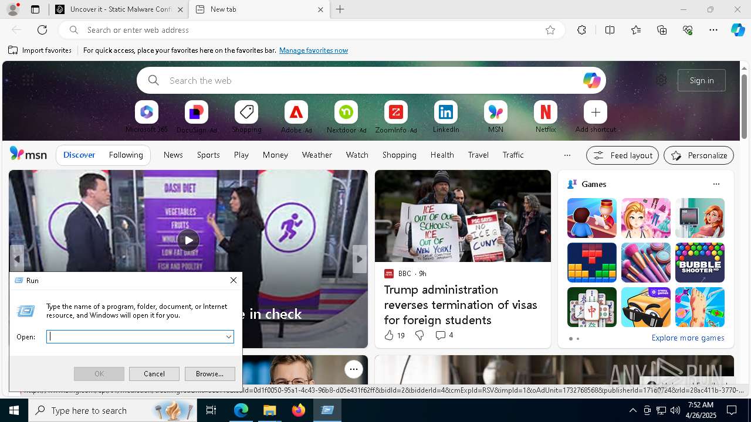Open the Money category
Screen dimensions: 751x422
(275, 155)
